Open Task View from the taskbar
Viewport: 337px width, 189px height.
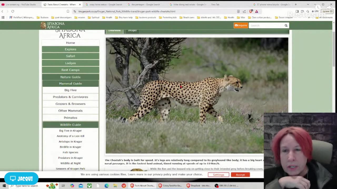coord(63,186)
